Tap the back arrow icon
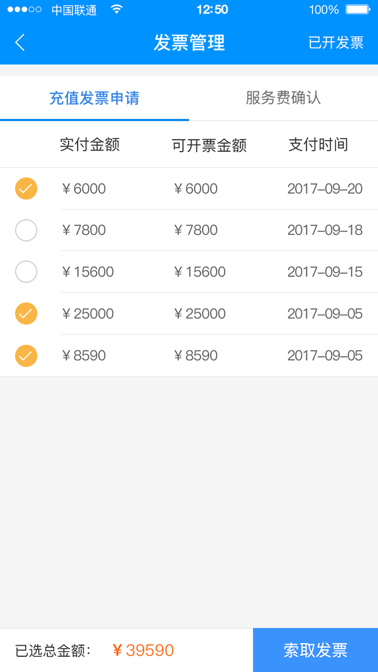This screenshot has height=672, width=378. (20, 42)
